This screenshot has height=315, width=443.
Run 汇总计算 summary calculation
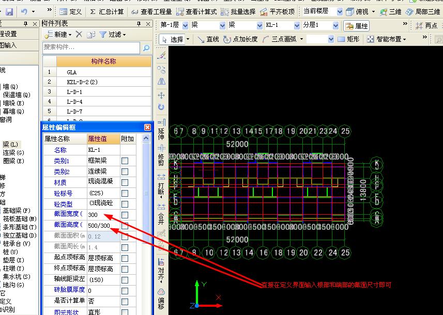[107, 12]
